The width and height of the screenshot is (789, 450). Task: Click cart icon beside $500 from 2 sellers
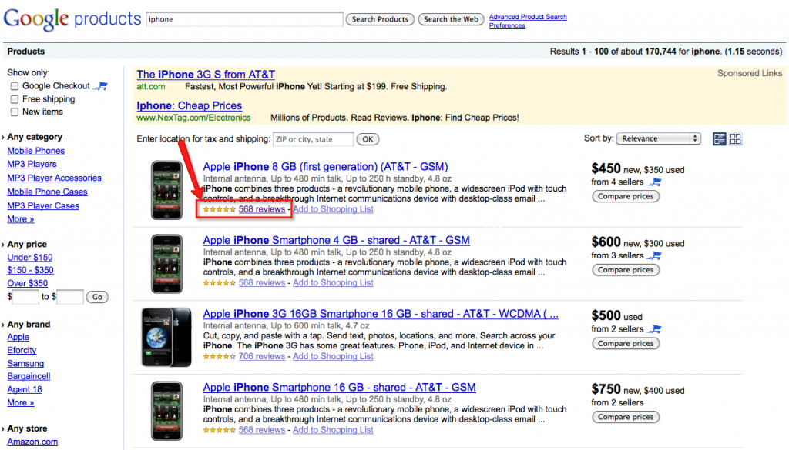click(654, 329)
